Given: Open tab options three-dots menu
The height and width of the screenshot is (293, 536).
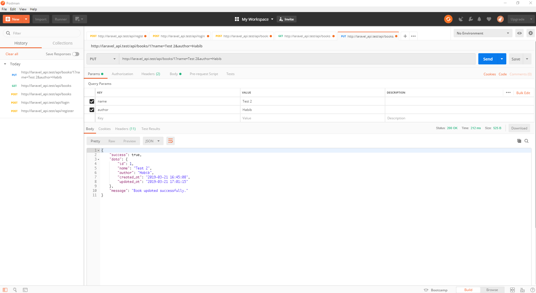Looking at the screenshot, I should [413, 36].
